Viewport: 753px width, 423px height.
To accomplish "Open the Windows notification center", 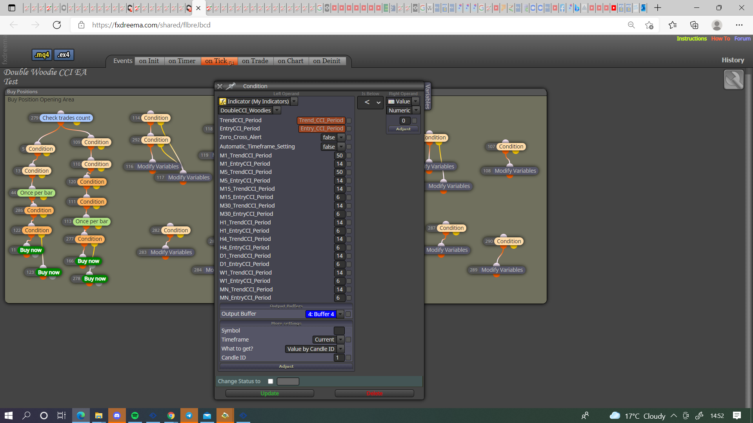I will [x=737, y=416].
